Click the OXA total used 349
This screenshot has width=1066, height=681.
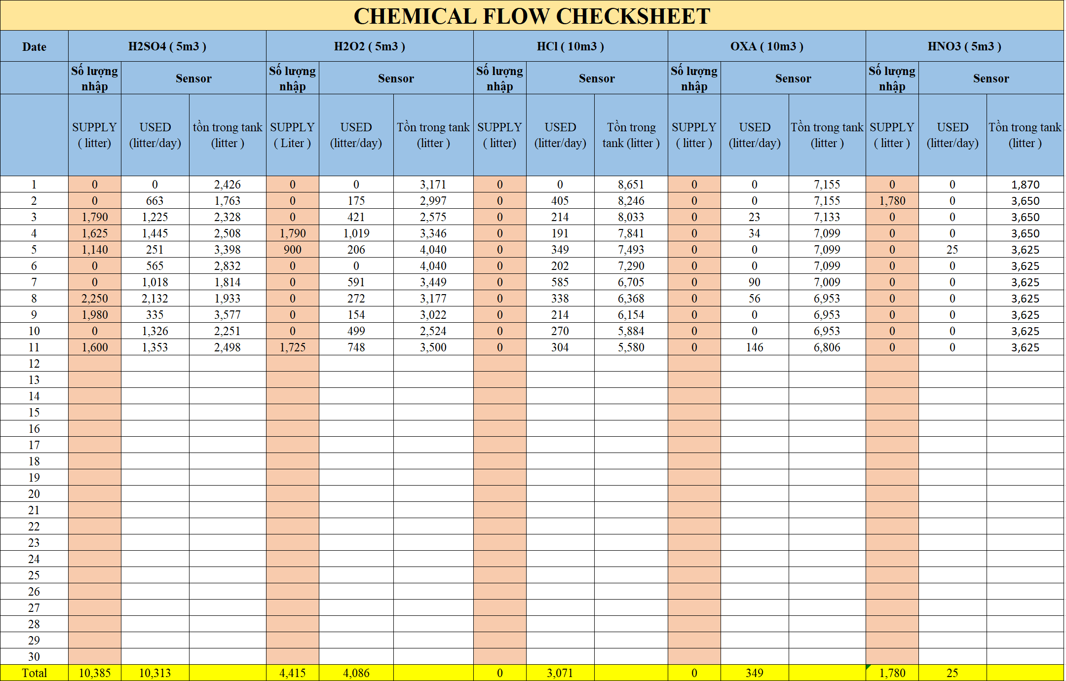(755, 673)
